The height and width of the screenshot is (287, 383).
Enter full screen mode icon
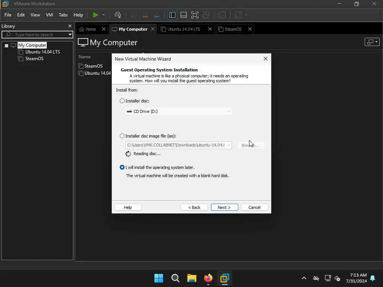pyautogui.click(x=194, y=15)
